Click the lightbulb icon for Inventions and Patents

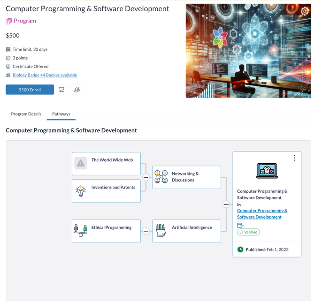point(81,190)
